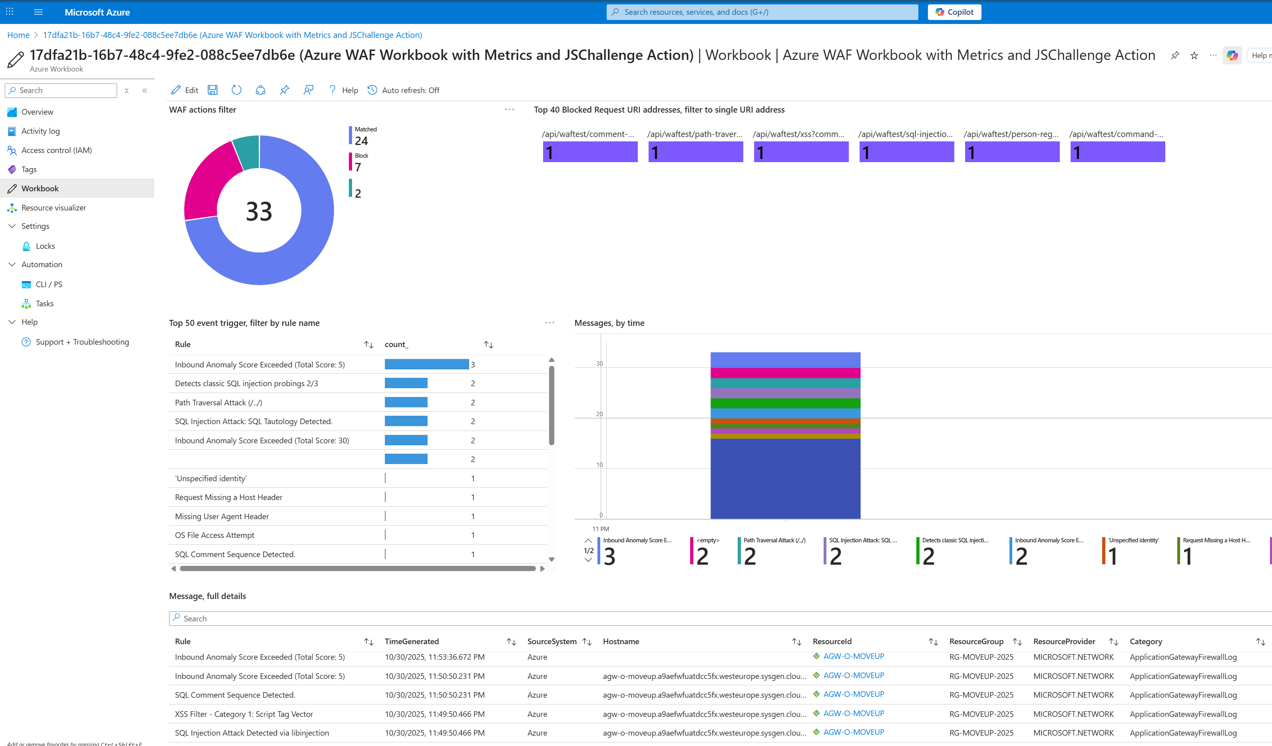Collapse the left sidebar with the chevron
Screen dimensions: 1272x746
(145, 90)
